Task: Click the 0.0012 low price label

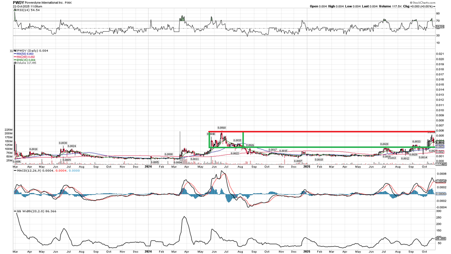Action: click(x=405, y=158)
